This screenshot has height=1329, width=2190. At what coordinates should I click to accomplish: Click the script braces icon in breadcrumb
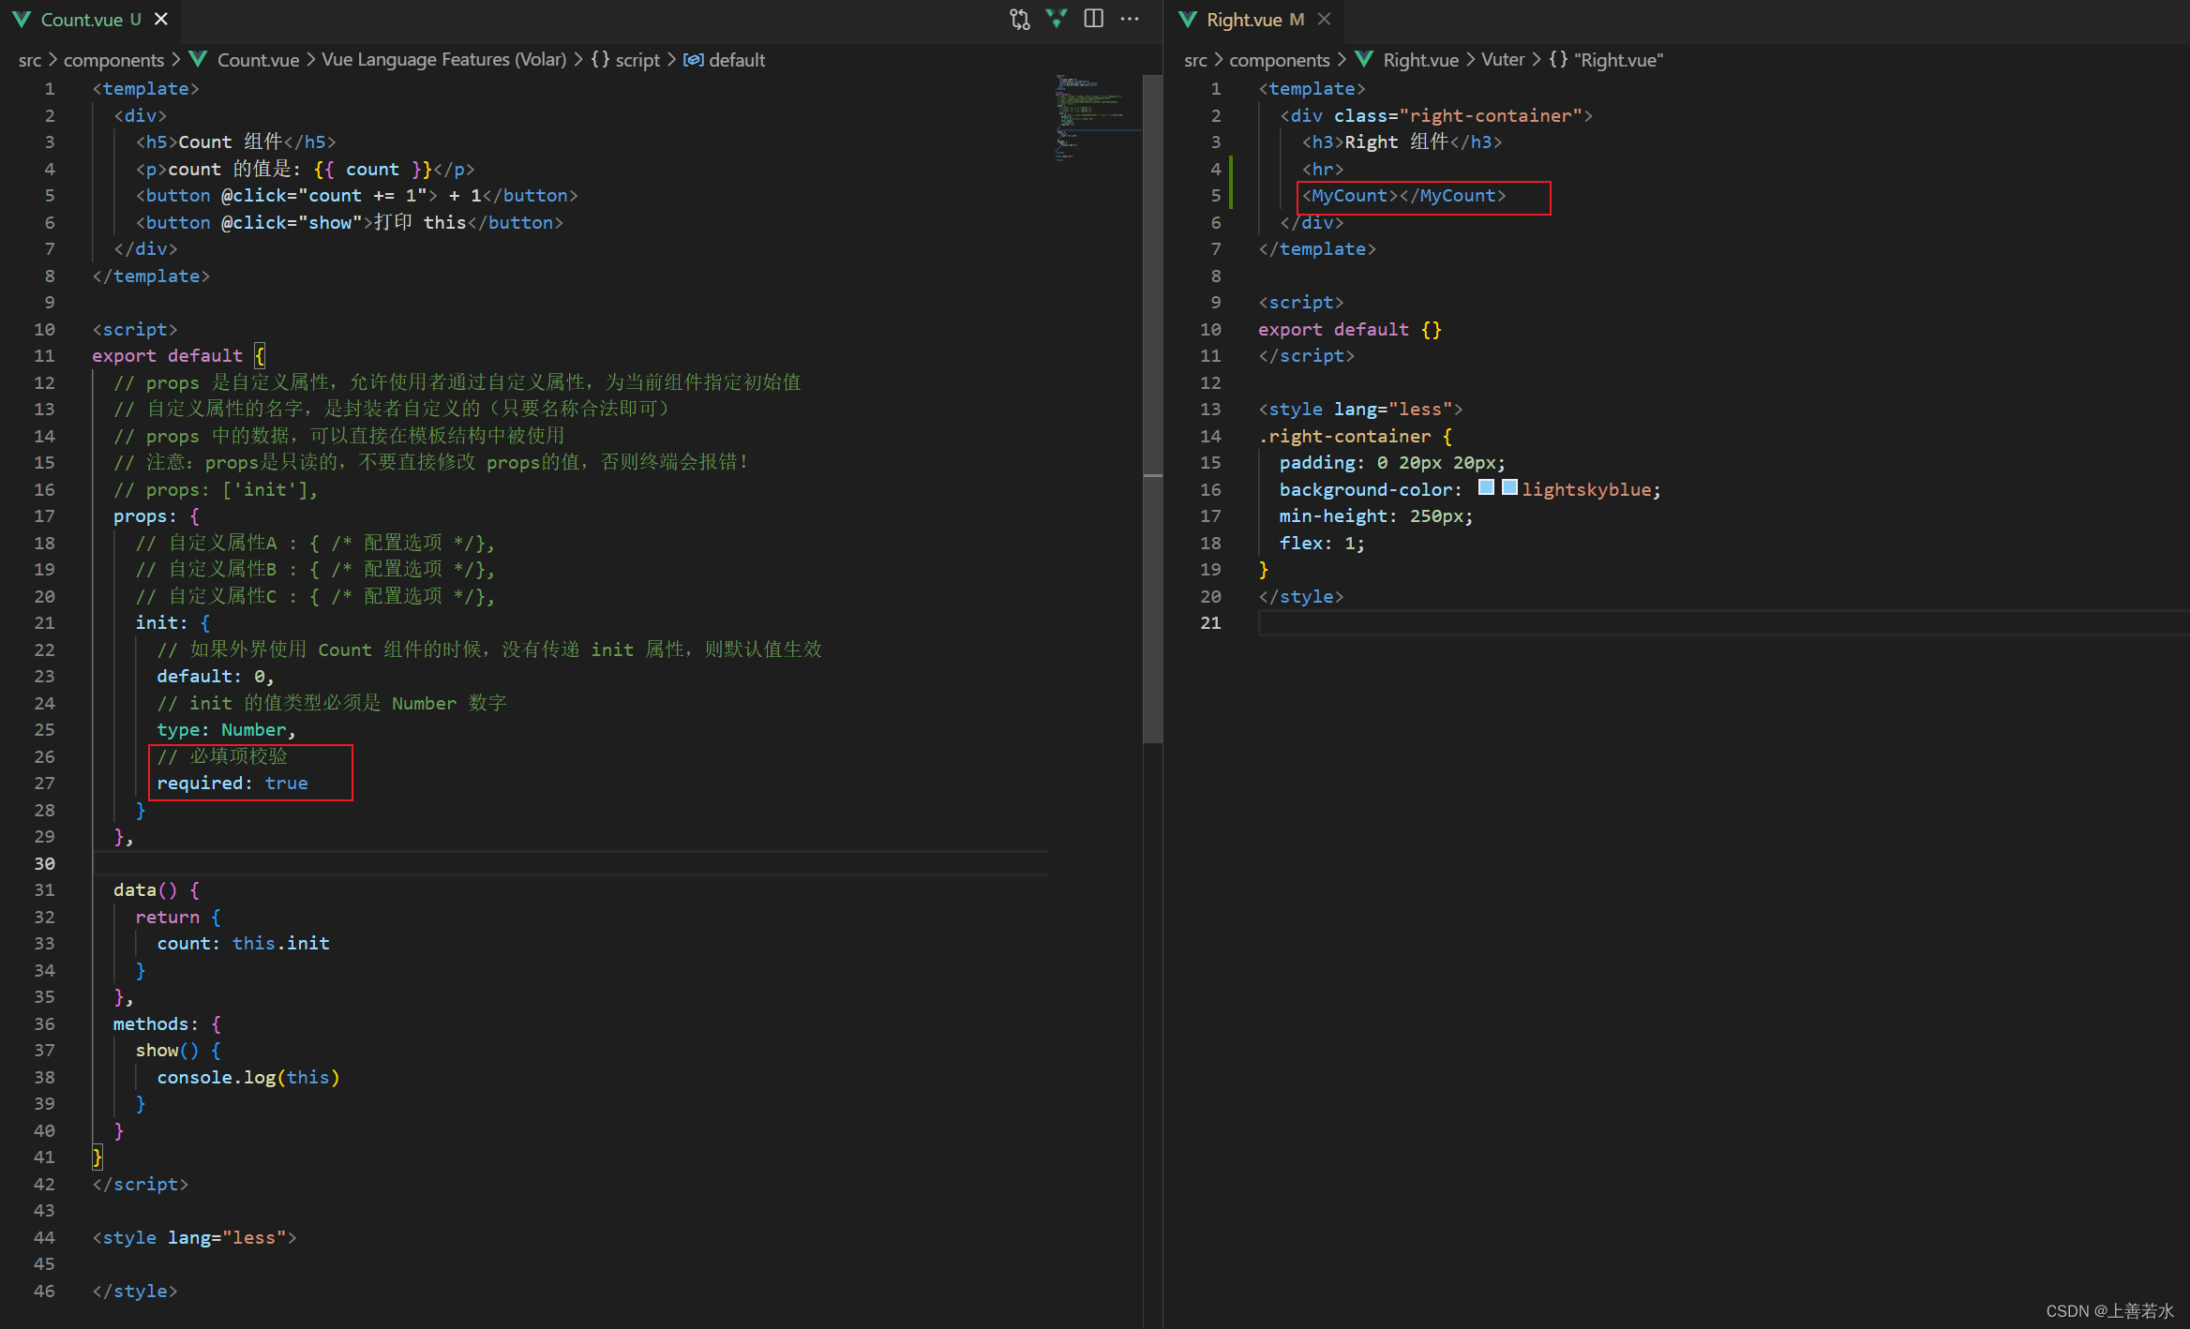(x=600, y=59)
